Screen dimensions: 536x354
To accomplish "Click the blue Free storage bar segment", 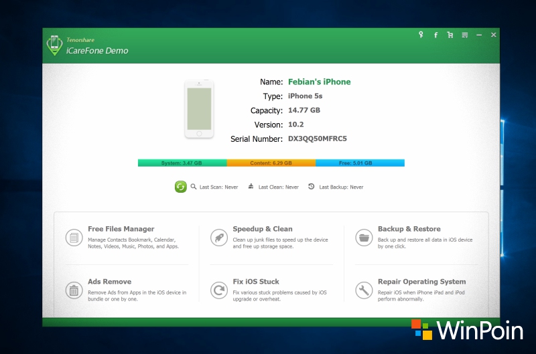I will click(360, 163).
